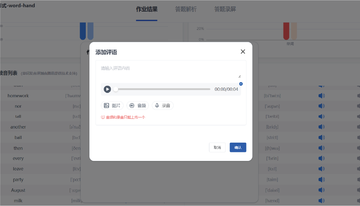Play the attached audio comment
360x206 pixels.
(107, 89)
